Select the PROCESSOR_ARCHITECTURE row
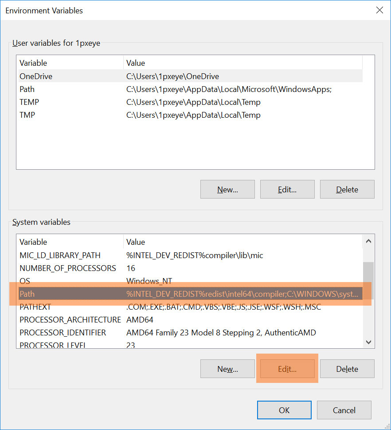Screen dimensions: 391x430 70,320
